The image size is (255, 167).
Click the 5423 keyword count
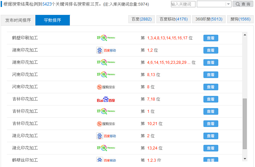pos(47,4)
